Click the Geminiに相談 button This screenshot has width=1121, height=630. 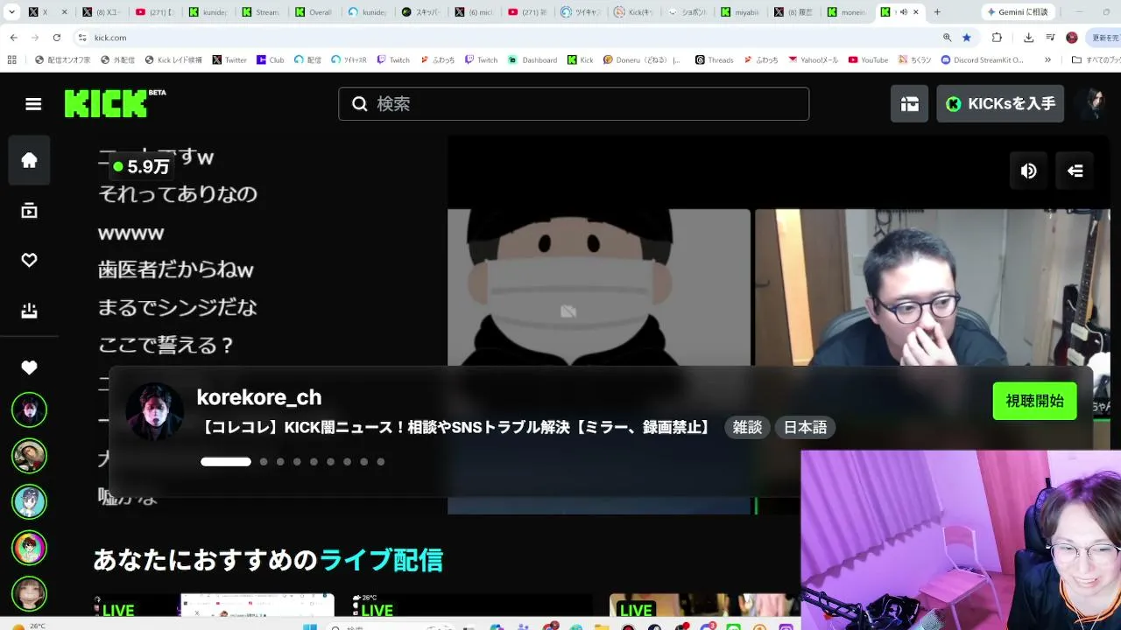tap(1017, 12)
